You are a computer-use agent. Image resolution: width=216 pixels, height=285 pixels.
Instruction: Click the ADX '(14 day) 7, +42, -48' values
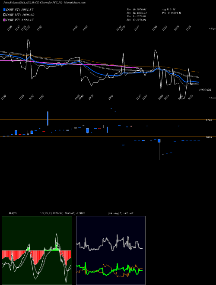point(121,213)
